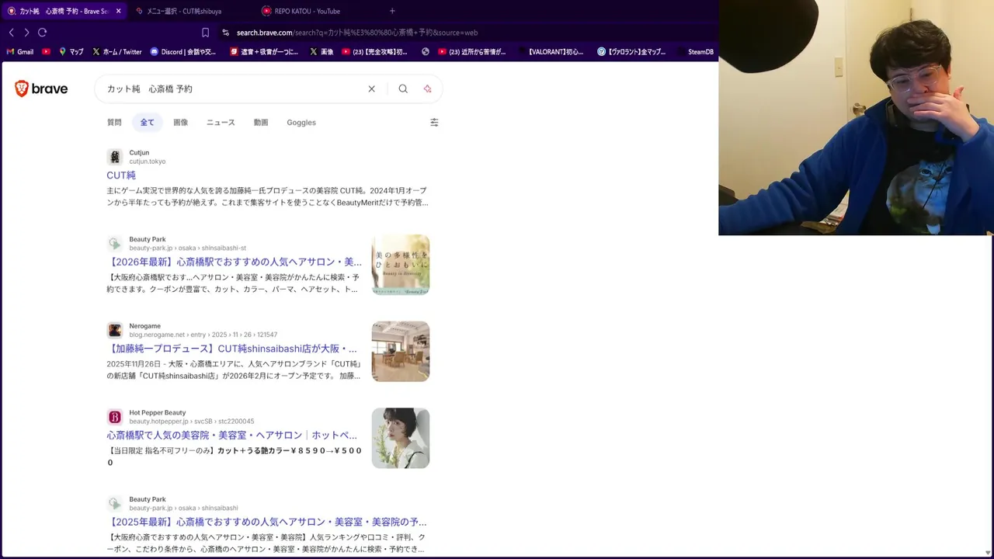This screenshot has height=559, width=994.
Task: Open the マップ bookmark
Action: tap(71, 52)
